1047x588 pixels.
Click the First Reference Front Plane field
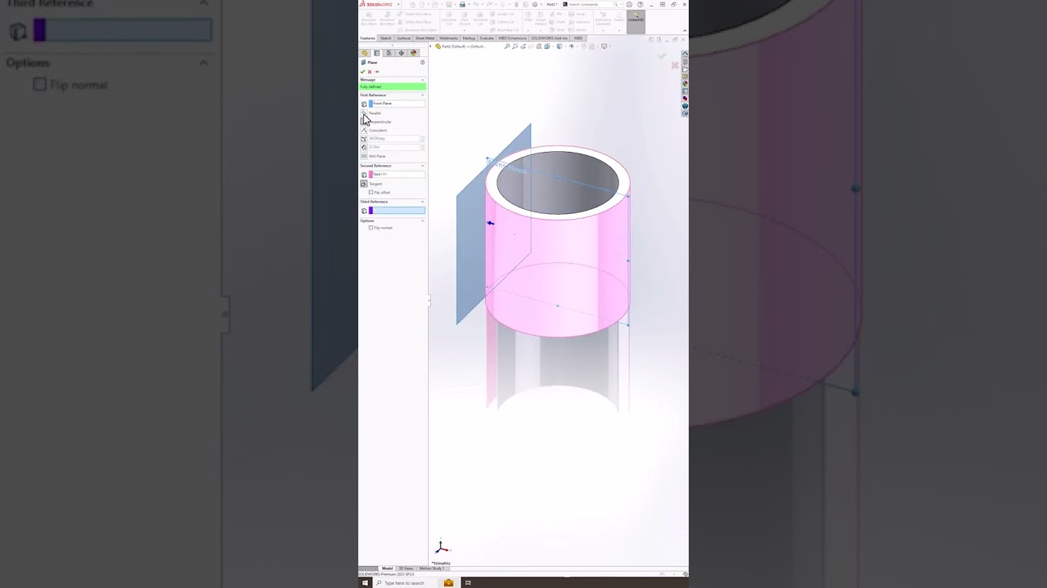point(397,104)
